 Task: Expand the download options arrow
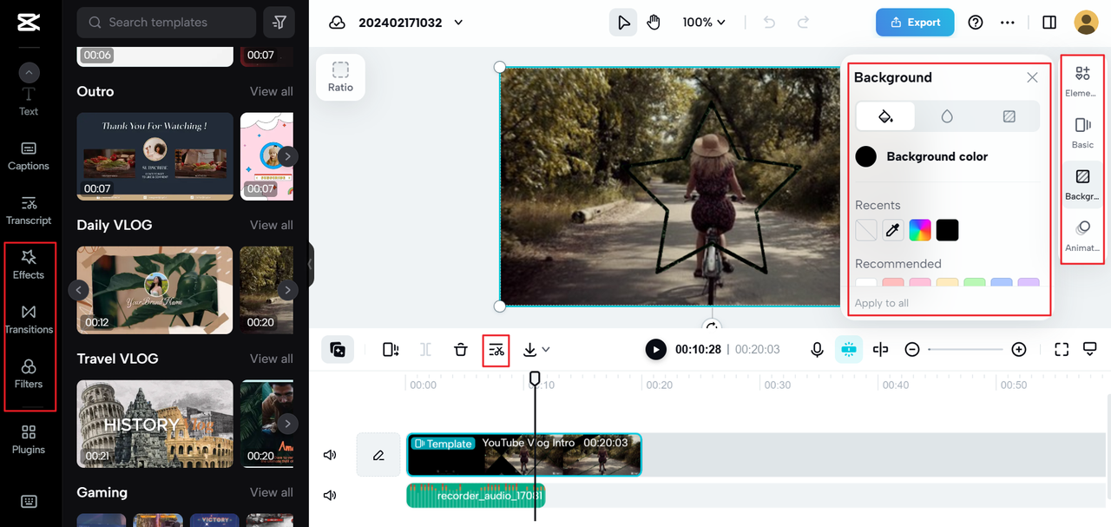tap(546, 349)
